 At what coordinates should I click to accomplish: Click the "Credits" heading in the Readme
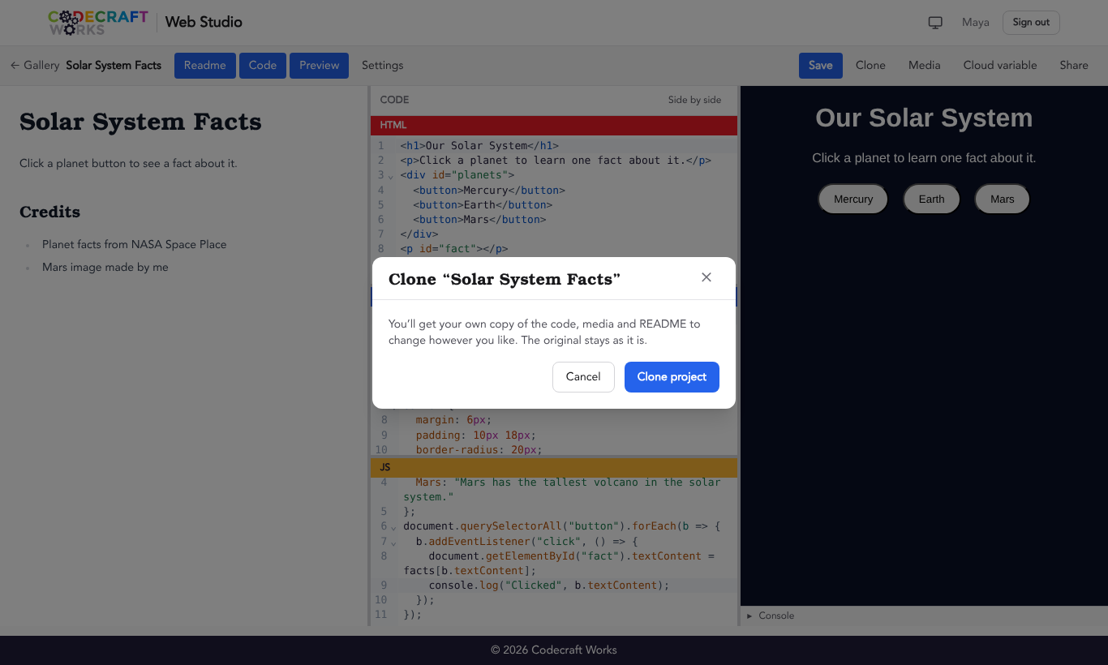pos(49,212)
